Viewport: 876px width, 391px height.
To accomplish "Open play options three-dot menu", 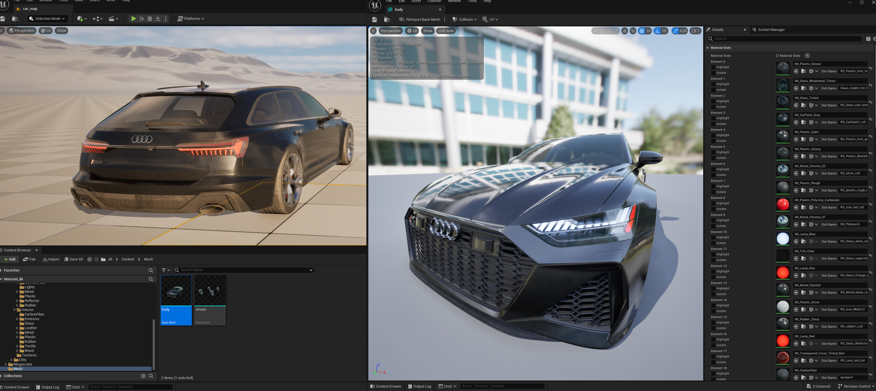I will (x=166, y=19).
